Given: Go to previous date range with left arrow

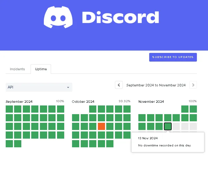Looking at the screenshot, I should tap(119, 85).
